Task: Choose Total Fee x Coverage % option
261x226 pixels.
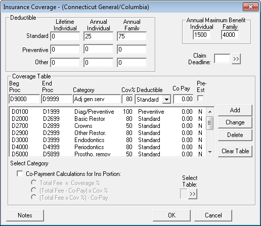Action: [x=34, y=183]
